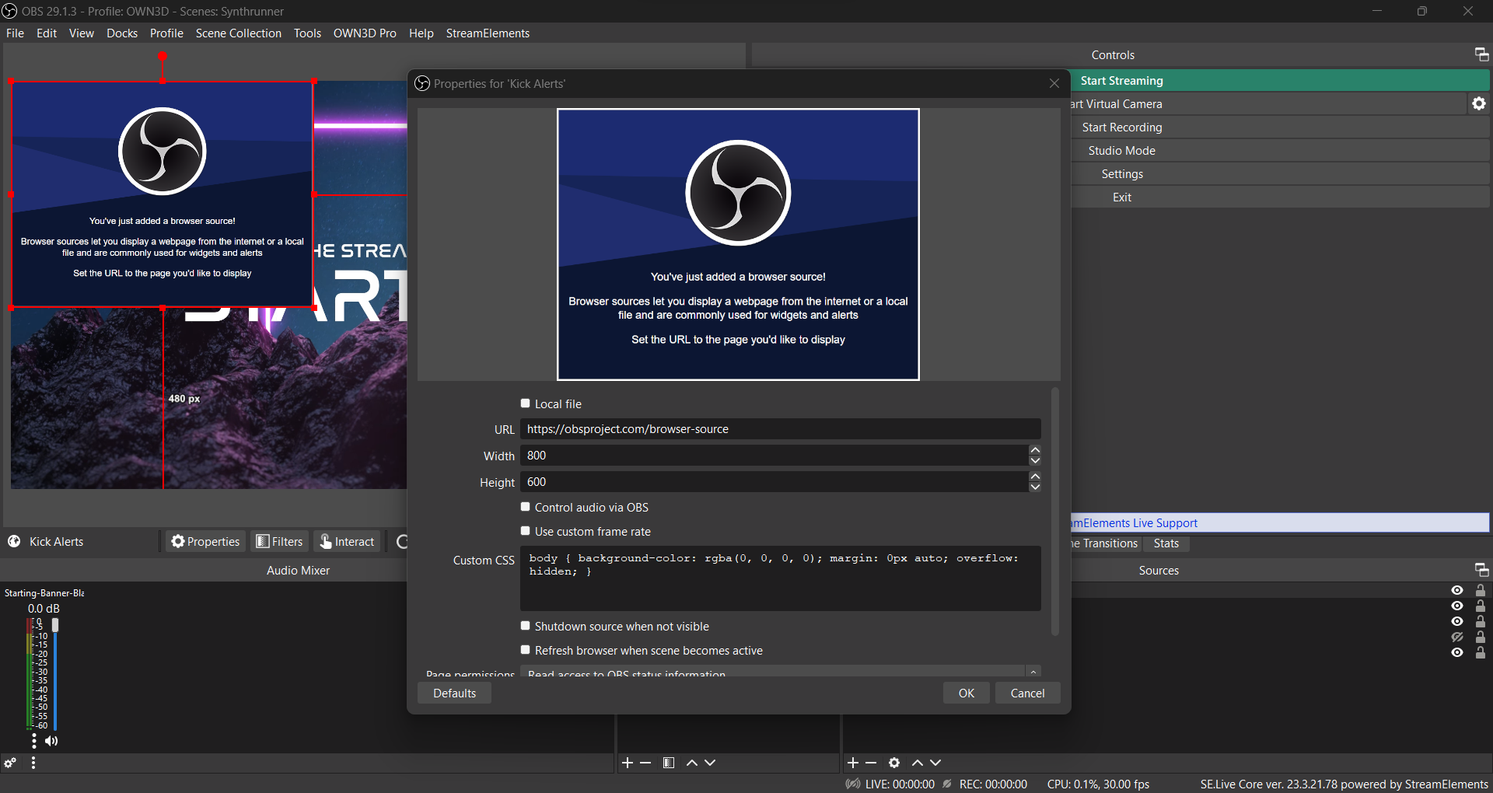
Task: Open source properties gear in Sources toolbar
Action: (x=894, y=763)
